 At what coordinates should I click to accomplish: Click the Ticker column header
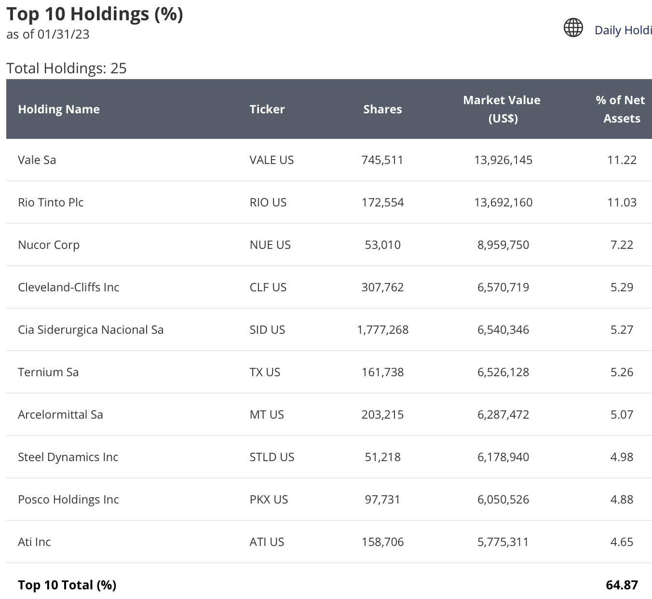tap(267, 109)
